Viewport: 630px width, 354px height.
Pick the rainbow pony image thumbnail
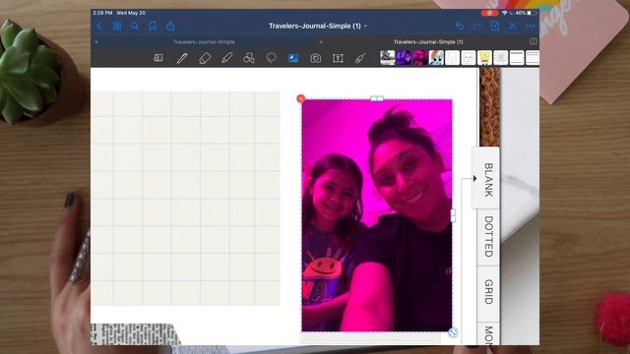coord(436,58)
